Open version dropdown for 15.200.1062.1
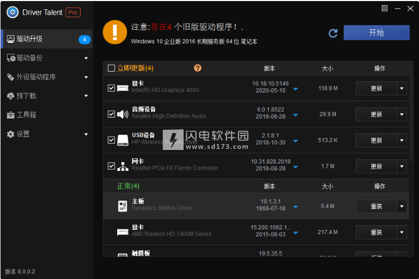Screen dimensions: 419x279 (x=296, y=233)
